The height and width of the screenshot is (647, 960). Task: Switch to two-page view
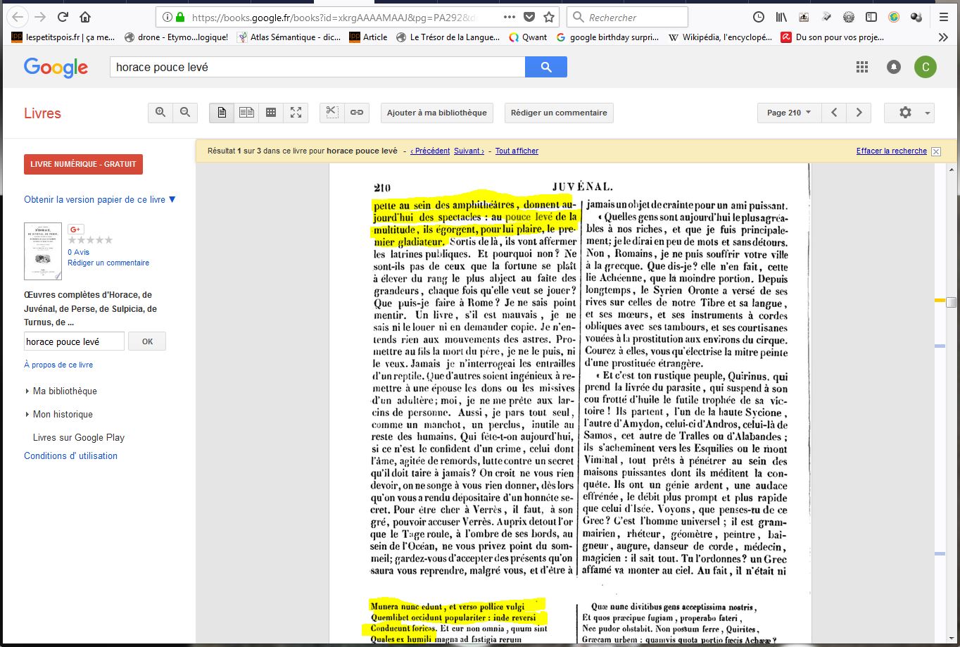click(x=246, y=113)
